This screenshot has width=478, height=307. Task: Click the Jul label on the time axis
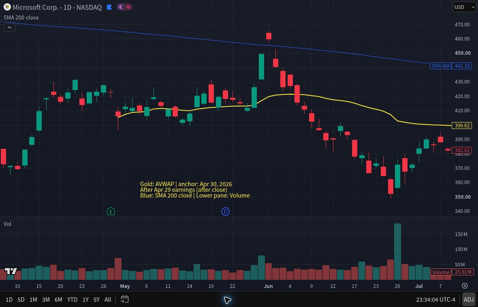(x=419, y=286)
